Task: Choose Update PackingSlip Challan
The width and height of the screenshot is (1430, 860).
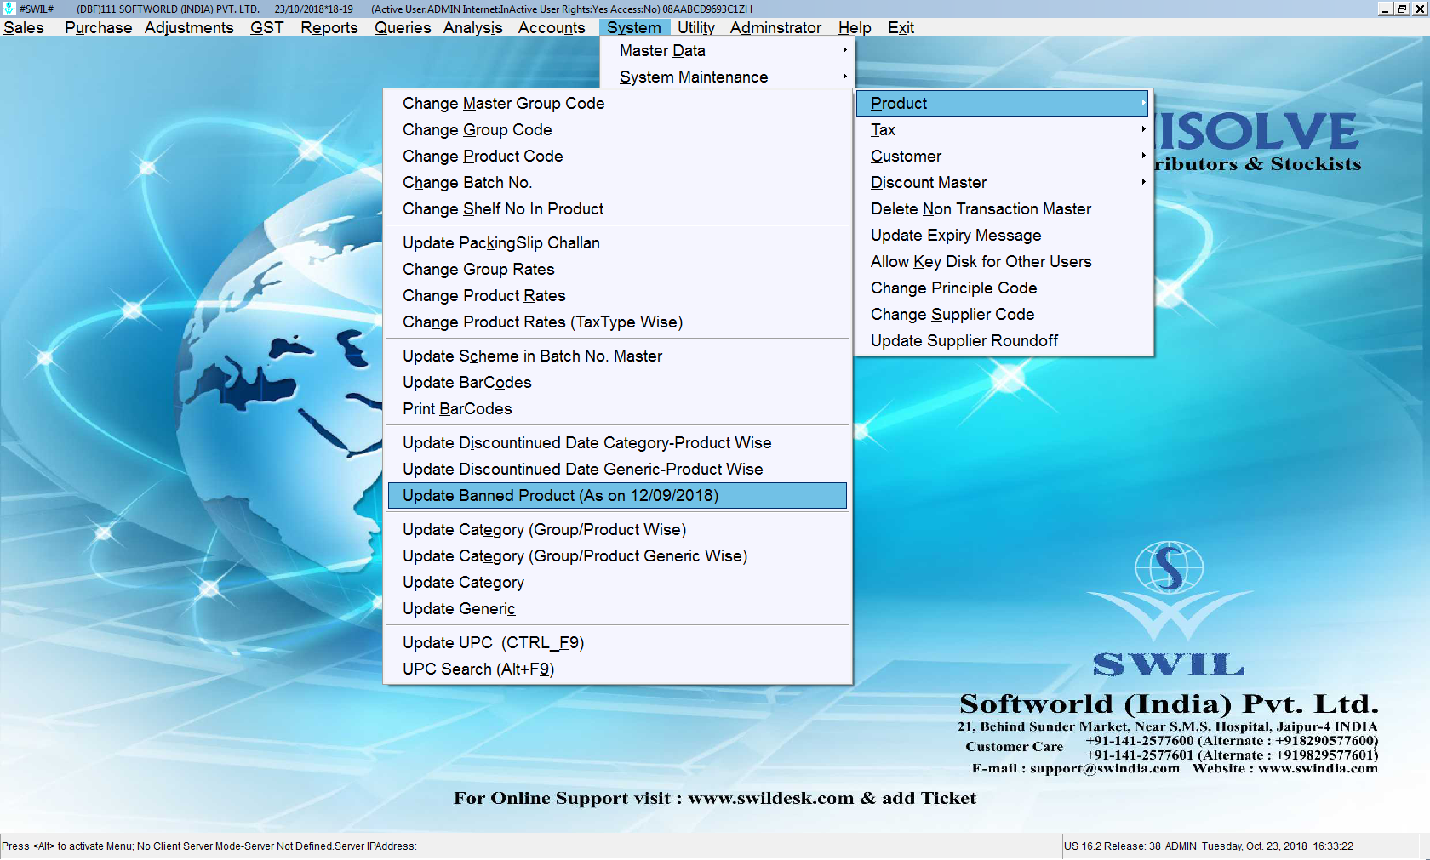Action: click(x=617, y=242)
